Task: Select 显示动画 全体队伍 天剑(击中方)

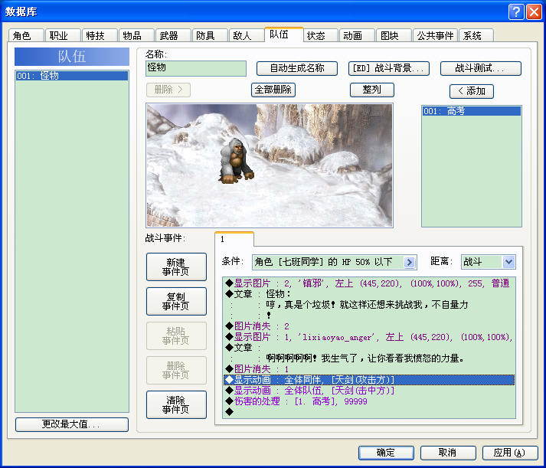Action: (369, 391)
